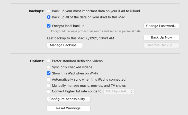The width and height of the screenshot is (188, 115).
Task: Enable Prefer standard definition videos
Action: 49,61
